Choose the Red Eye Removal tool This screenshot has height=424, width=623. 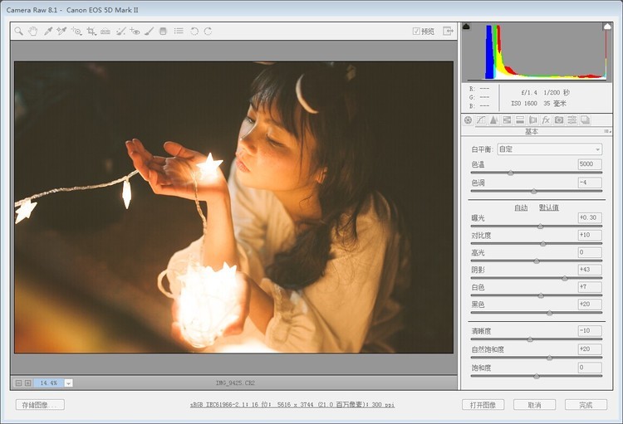click(135, 32)
